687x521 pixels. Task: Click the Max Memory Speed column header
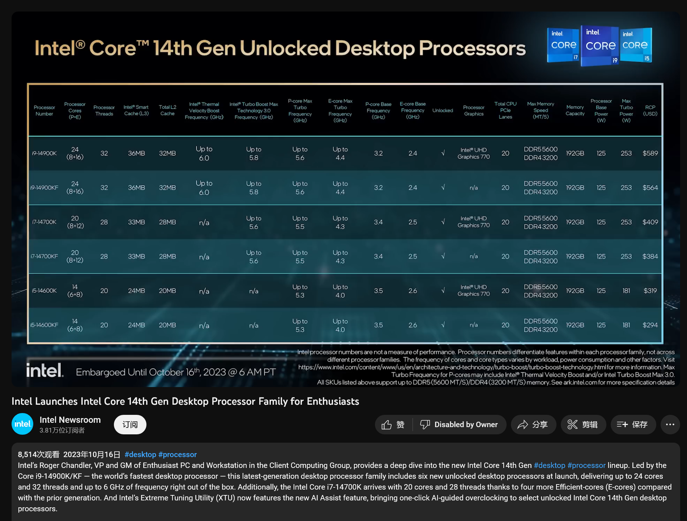[541, 110]
